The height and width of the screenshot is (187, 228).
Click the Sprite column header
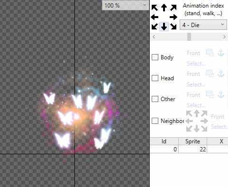pos(192,141)
